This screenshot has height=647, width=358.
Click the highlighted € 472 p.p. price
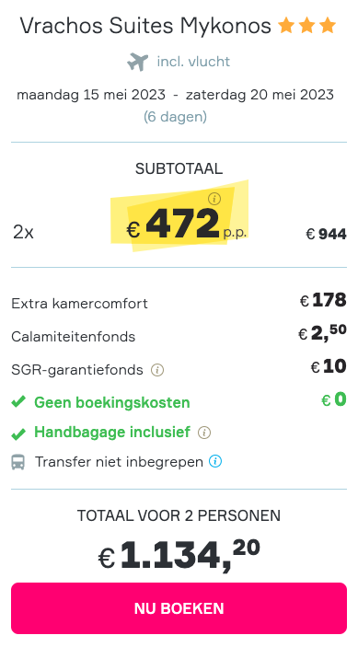[x=187, y=225]
